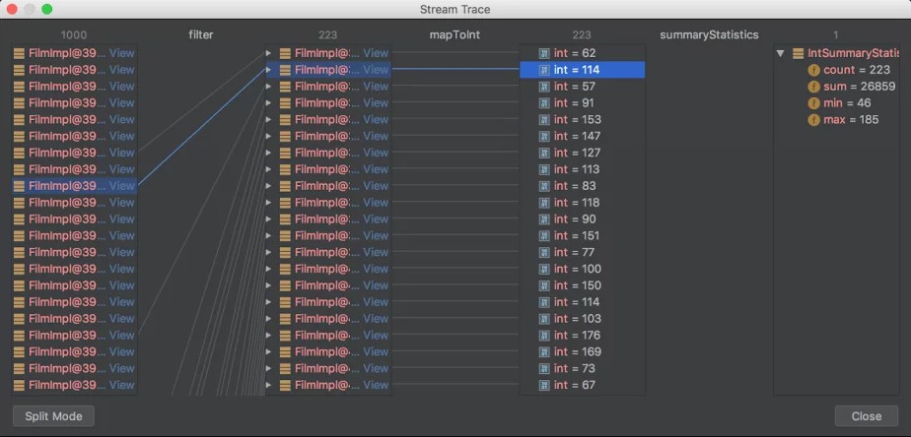Select the int = 118 value row

(582, 203)
